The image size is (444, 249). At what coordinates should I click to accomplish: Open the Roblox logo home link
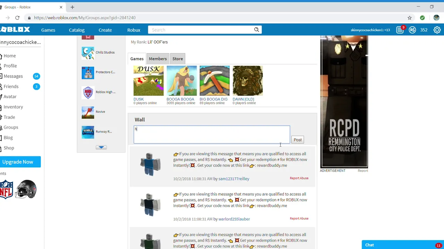(15, 30)
